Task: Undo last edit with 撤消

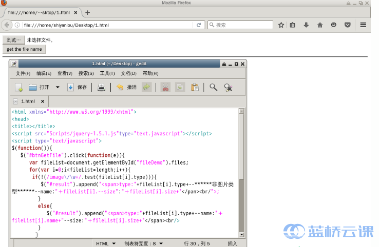Action: [x=126, y=87]
